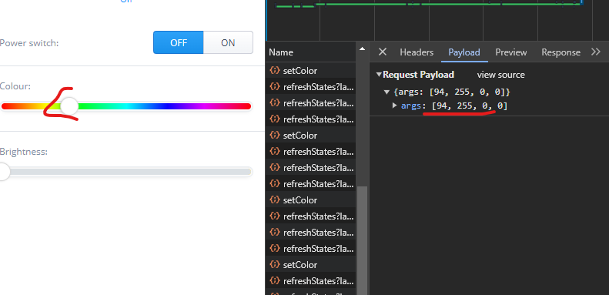Set the Colour slider to blue
Screen dimensions: 609x295
(x=167, y=106)
